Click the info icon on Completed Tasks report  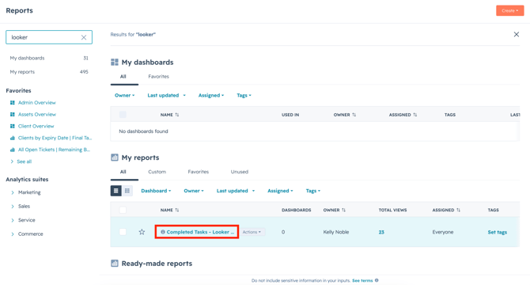click(163, 232)
